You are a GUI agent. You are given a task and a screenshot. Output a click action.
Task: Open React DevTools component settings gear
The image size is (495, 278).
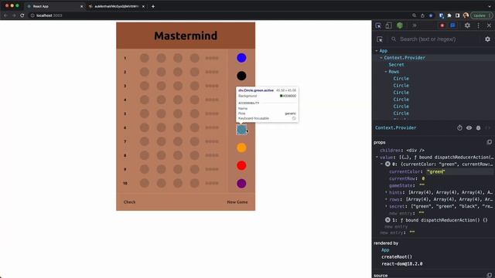tap(487, 39)
